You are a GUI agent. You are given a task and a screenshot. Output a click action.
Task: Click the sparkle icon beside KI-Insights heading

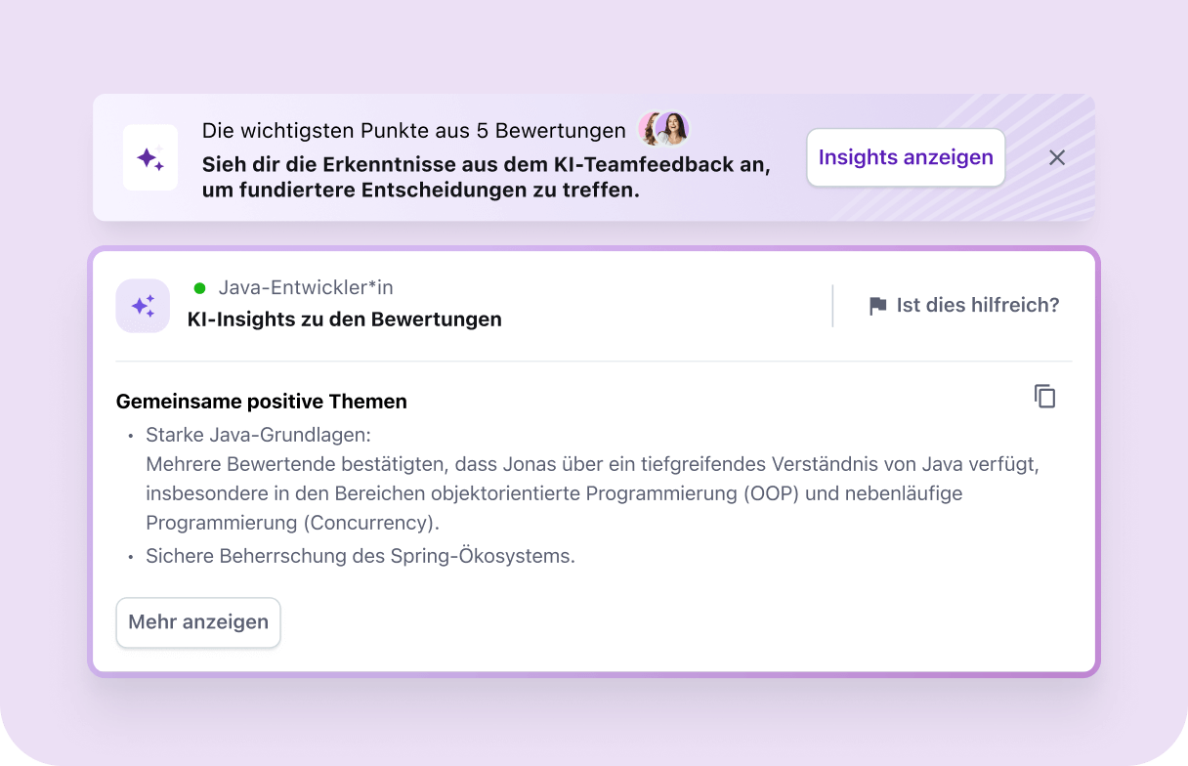(143, 306)
